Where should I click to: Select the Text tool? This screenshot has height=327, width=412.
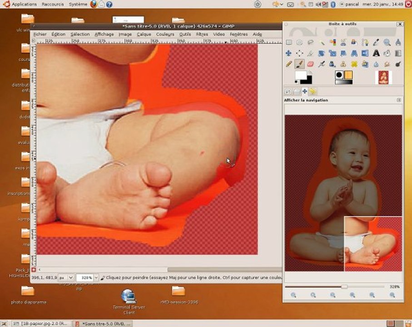376,53
